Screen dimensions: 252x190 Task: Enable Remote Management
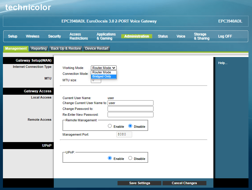pyautogui.click(x=110, y=126)
